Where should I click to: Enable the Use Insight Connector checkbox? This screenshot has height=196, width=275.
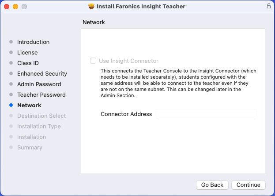coord(93,61)
